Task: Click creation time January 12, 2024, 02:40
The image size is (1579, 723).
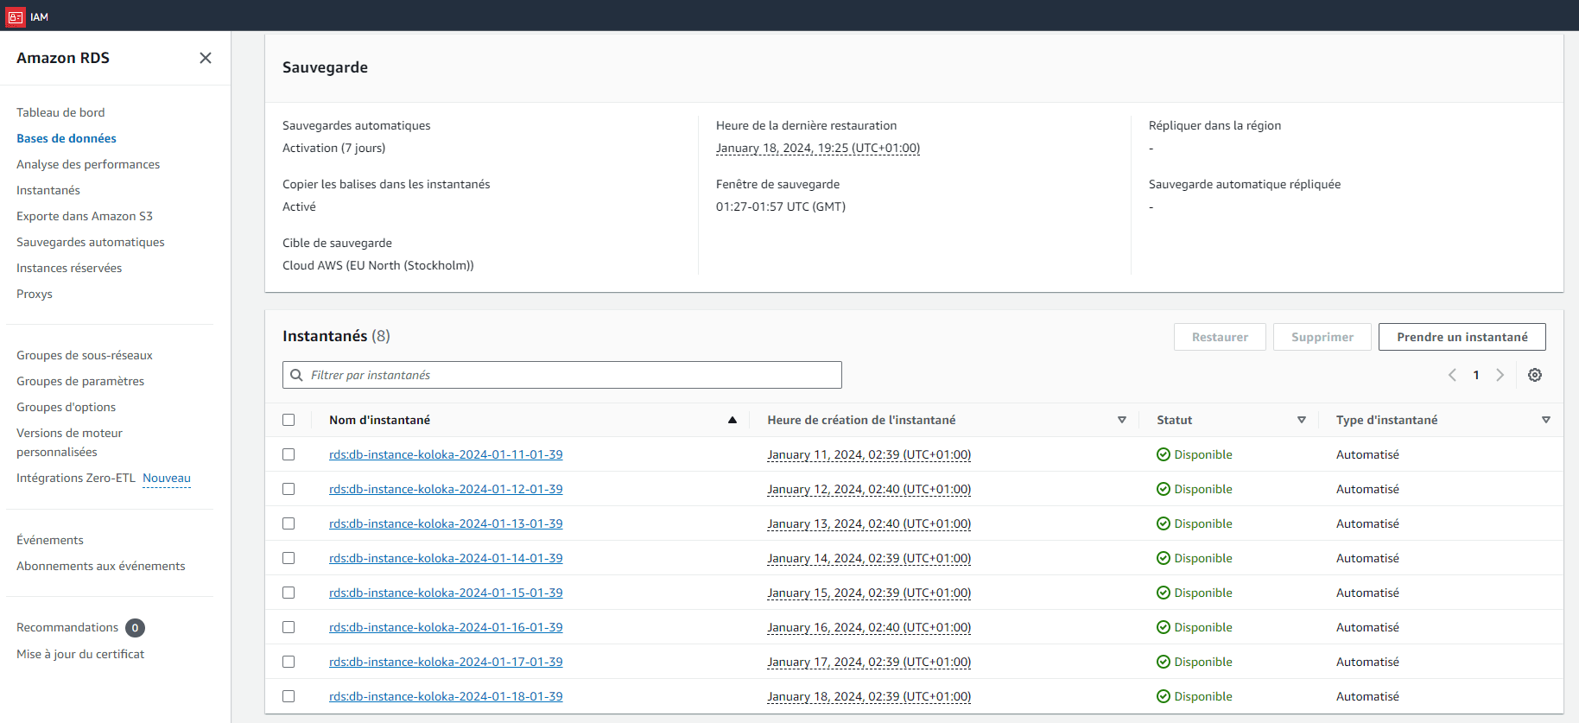Action: point(869,489)
